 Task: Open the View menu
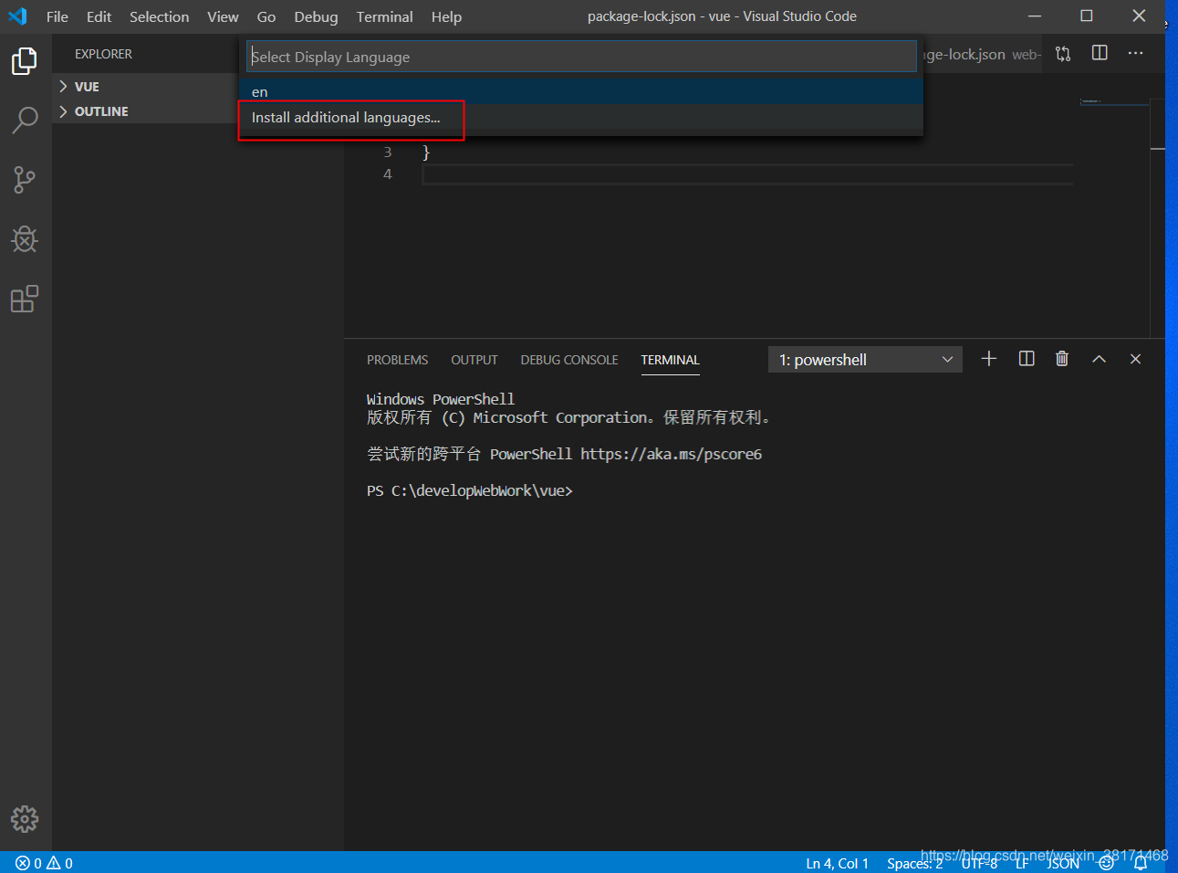click(x=223, y=16)
